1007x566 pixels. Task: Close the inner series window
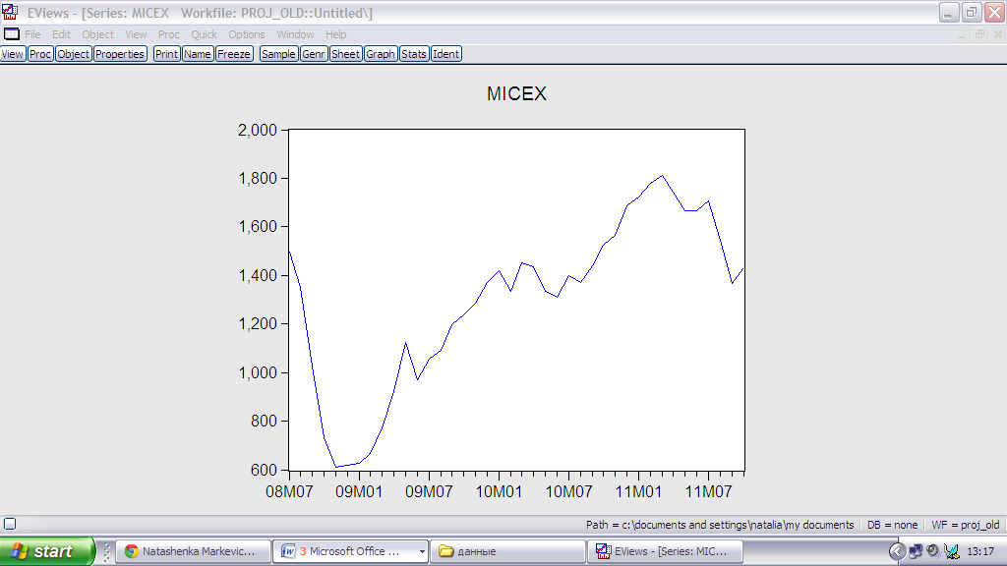pyautogui.click(x=997, y=34)
